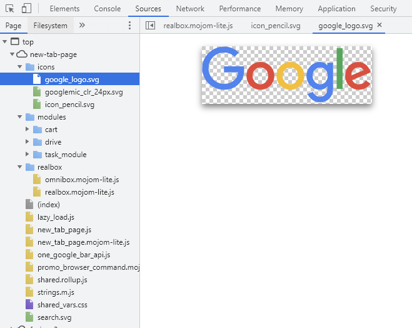The height and width of the screenshot is (328, 412).
Task: Switch to the Filesystem navigator tab
Action: coord(51,26)
